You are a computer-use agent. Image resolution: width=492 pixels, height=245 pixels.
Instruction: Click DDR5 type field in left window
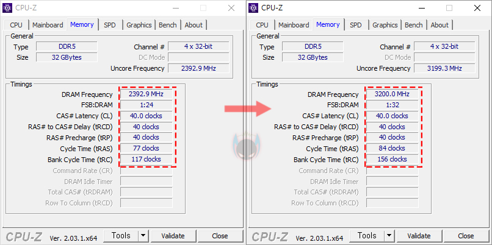pyautogui.click(x=67, y=47)
